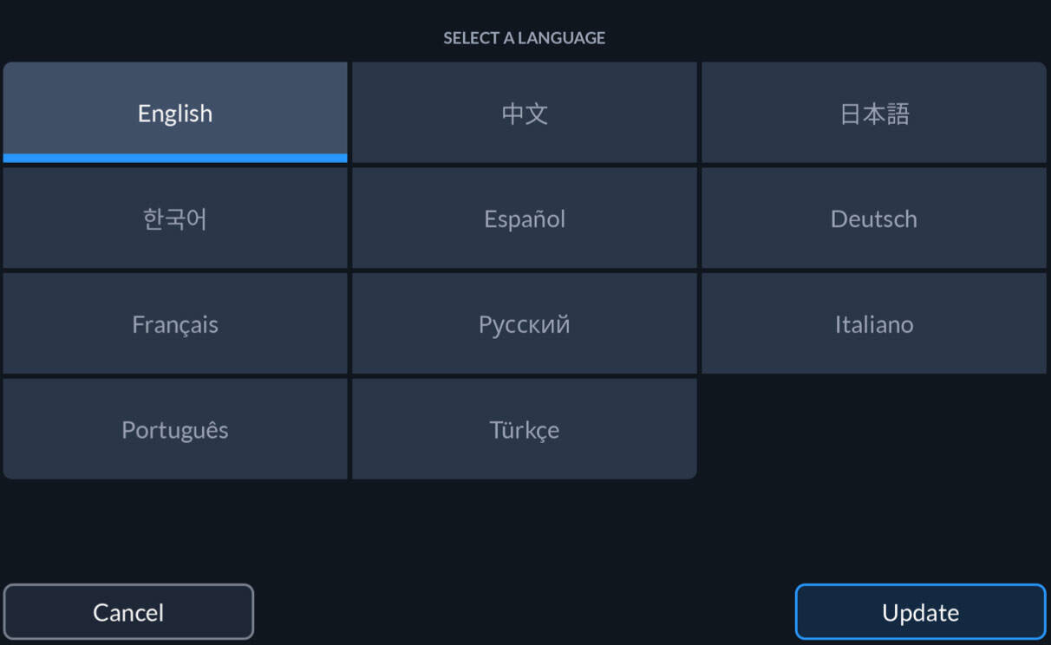
Task: Pick the 日本語 language tile
Action: tap(874, 112)
